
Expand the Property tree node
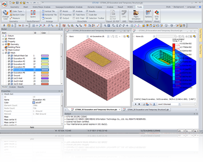[3, 41]
